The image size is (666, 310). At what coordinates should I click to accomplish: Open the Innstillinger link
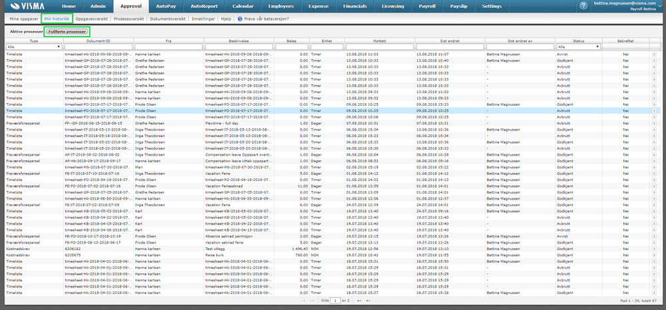pos(203,19)
